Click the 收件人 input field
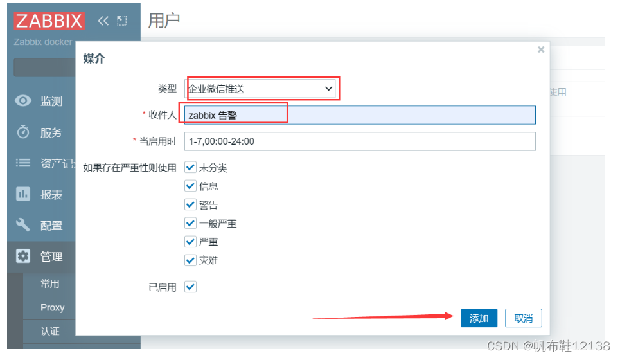 coord(360,115)
